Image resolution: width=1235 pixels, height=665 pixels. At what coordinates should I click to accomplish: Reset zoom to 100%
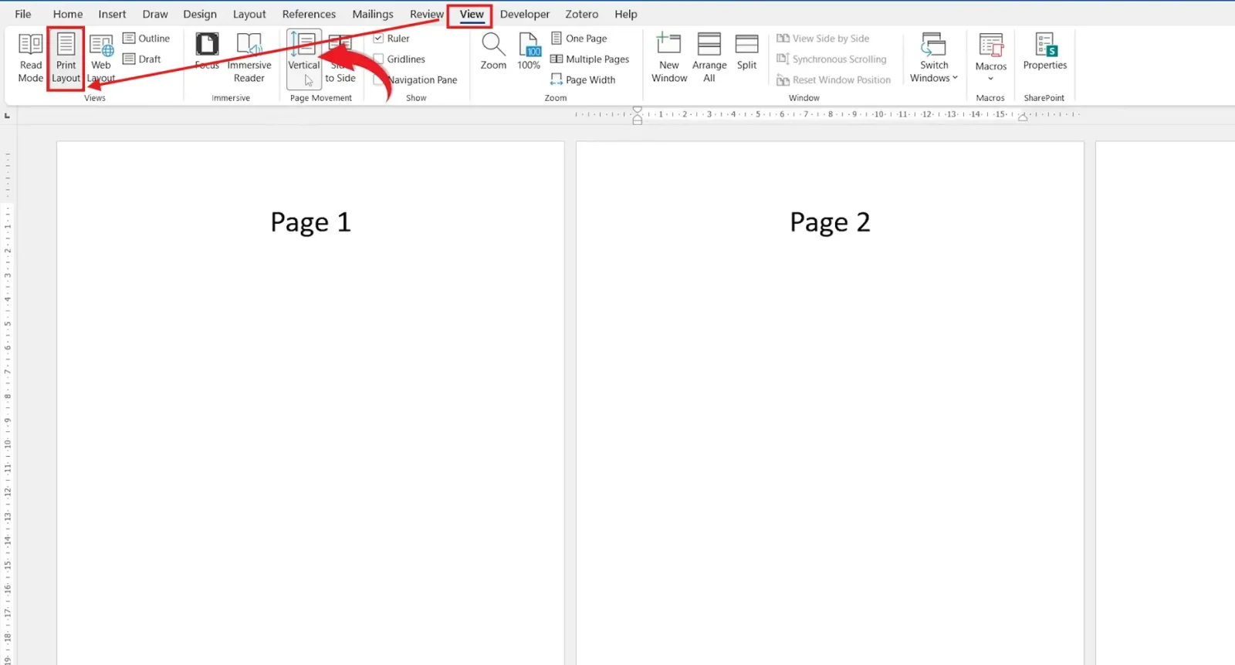(529, 52)
